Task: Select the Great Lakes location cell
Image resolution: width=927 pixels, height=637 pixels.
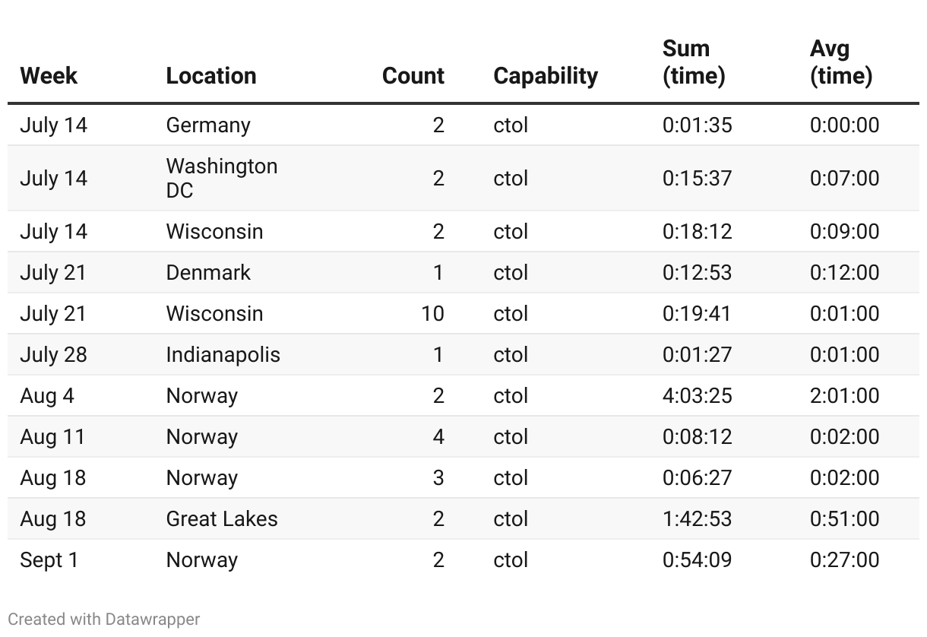Action: [222, 518]
